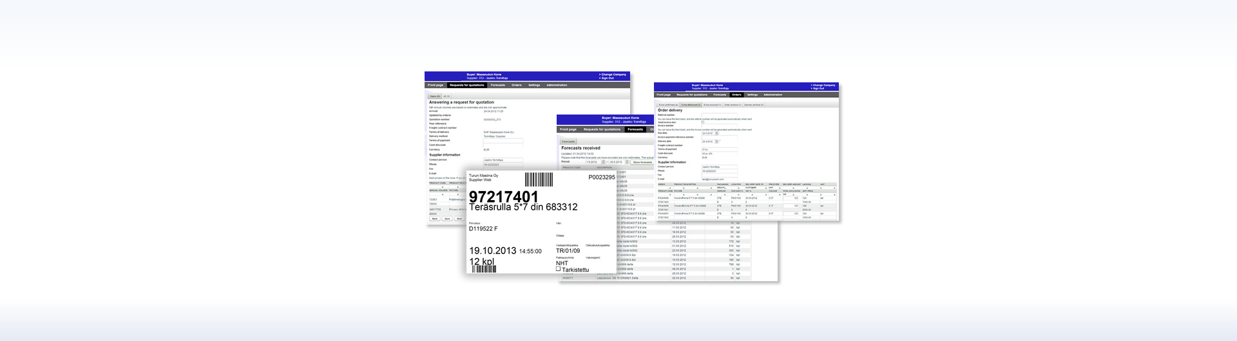Click the Next button in quotation window
Viewport: 1237px width, 341px height.
click(x=459, y=219)
